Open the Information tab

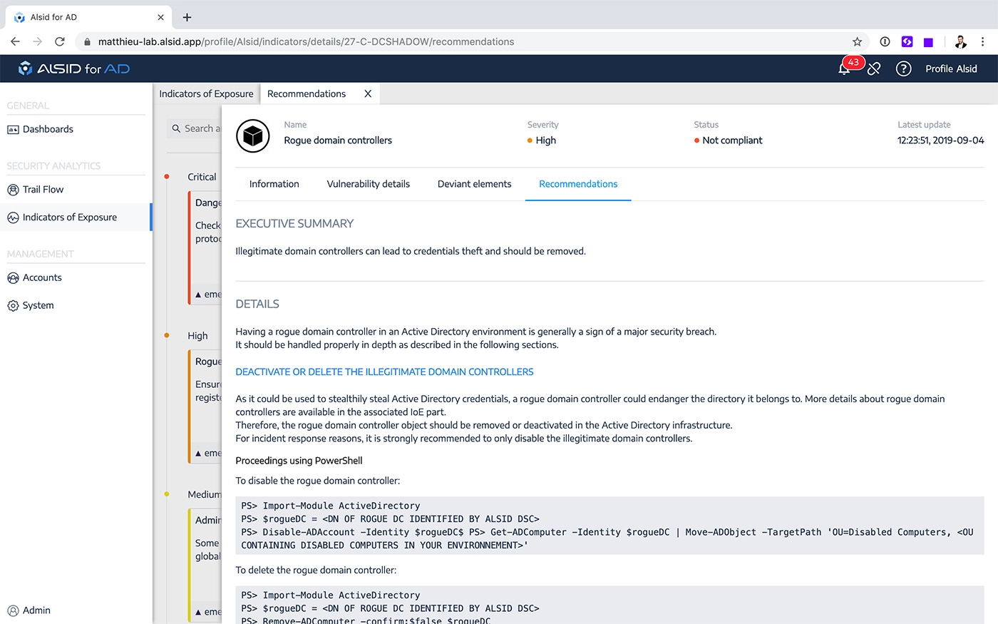[x=274, y=184]
